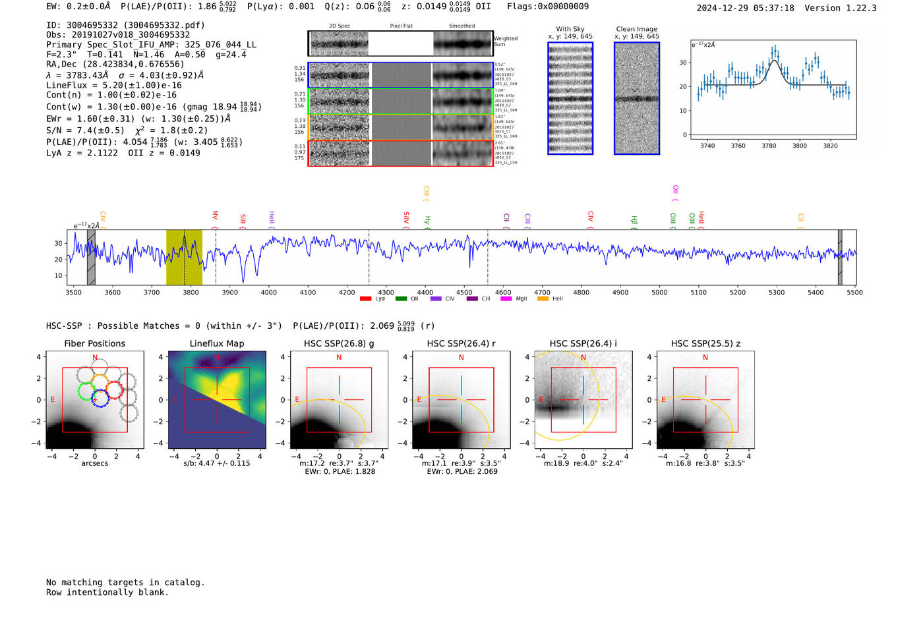Click the Obs: 20191027v018_3004695332 line

coord(118,35)
